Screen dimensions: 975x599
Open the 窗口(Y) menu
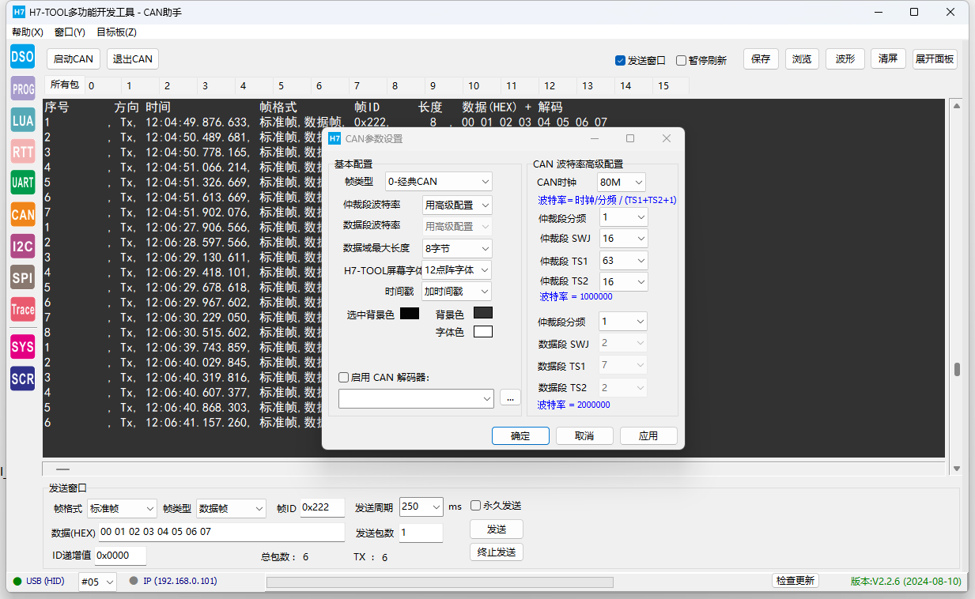[x=70, y=32]
